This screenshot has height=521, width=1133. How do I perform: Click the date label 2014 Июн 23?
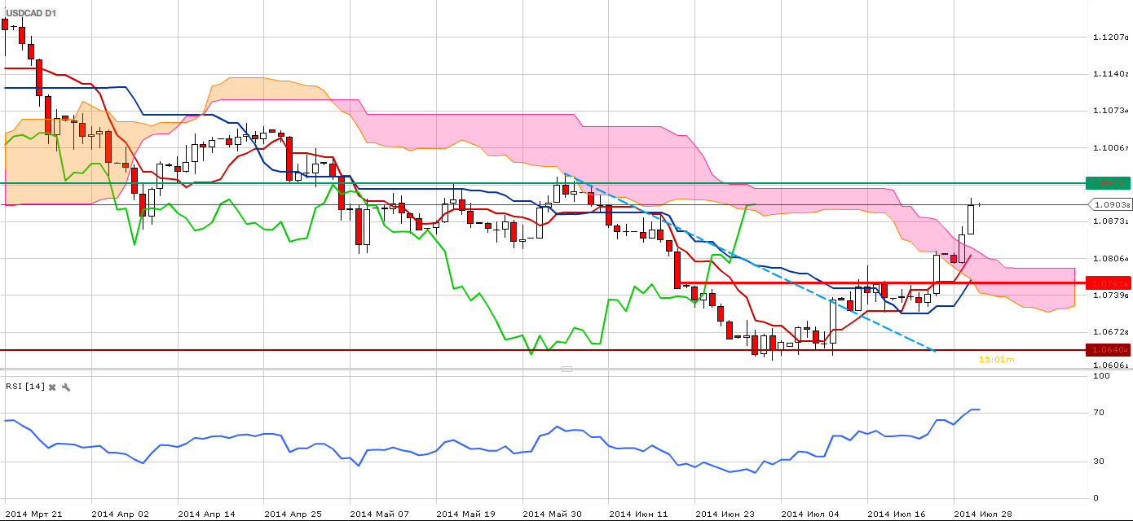click(x=724, y=514)
